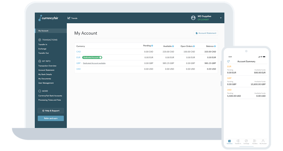
Task: Select My Account in the sidebar
Action: tap(43, 30)
